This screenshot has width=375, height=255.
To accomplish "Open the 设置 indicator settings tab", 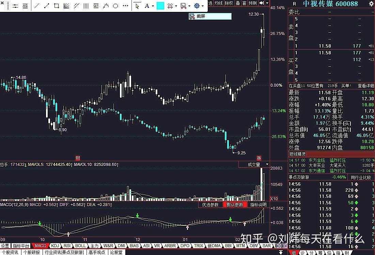I will click(5, 246).
